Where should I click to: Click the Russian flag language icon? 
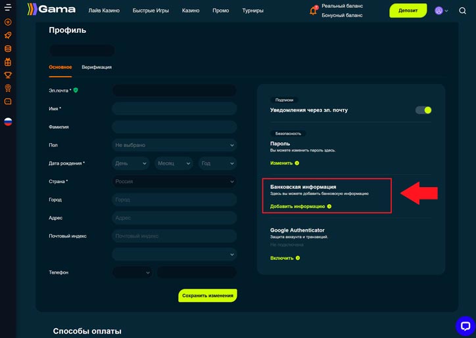tap(8, 121)
